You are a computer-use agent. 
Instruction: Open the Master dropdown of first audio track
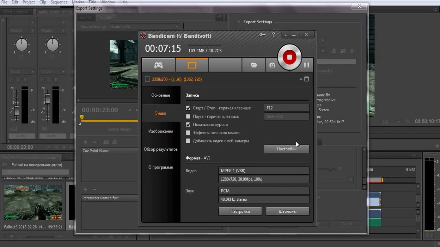[22, 31]
